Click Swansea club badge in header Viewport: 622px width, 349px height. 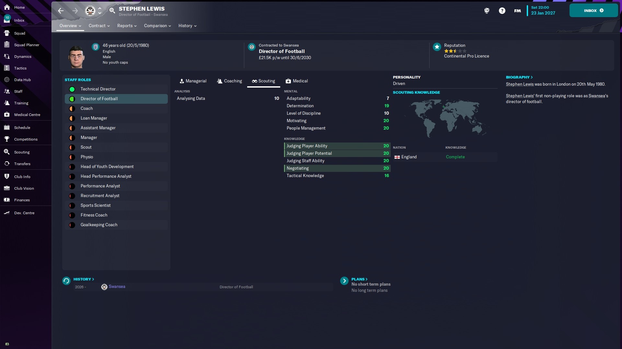tap(90, 11)
